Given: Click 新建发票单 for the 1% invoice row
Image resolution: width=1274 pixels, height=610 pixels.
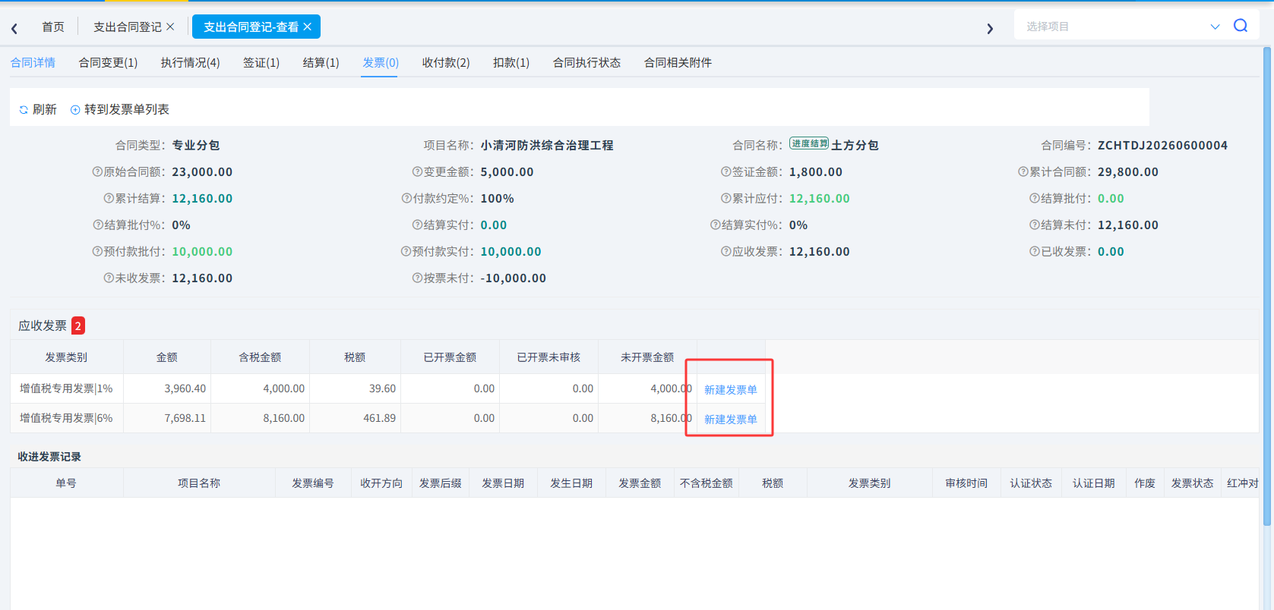Looking at the screenshot, I should 730,390.
